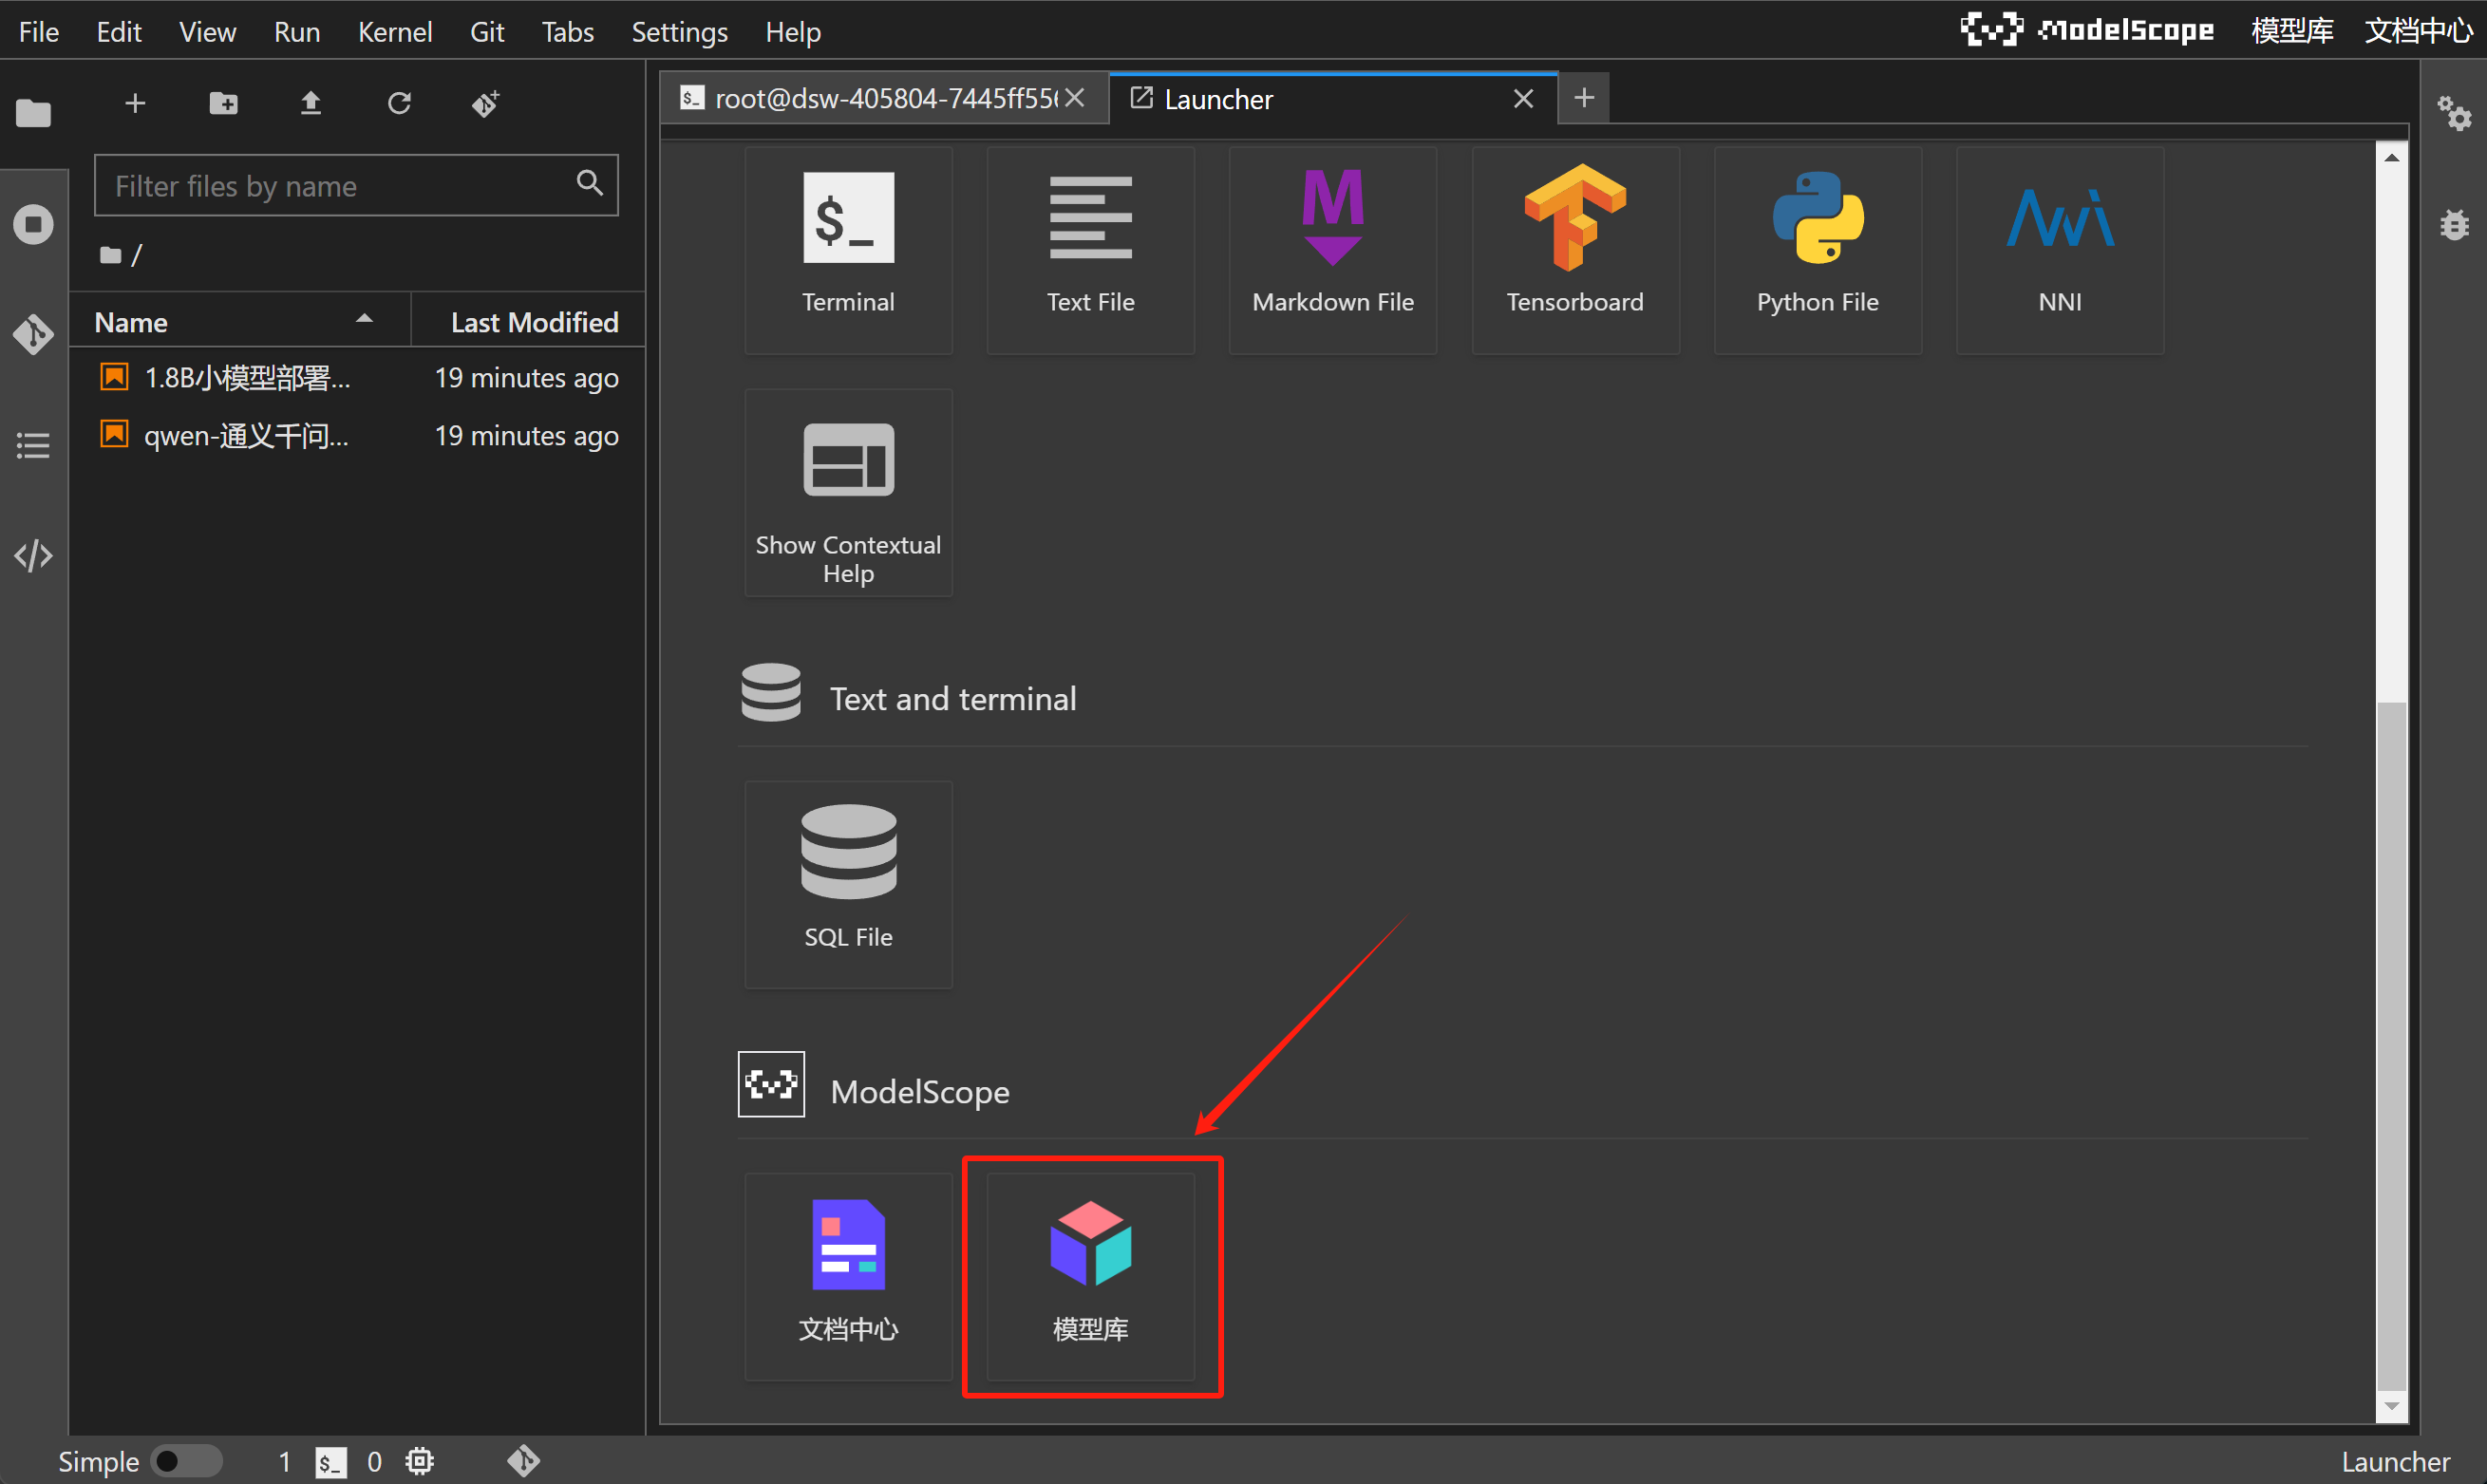Open the NNI launcher card
2487x1484 pixels.
coord(2059,250)
